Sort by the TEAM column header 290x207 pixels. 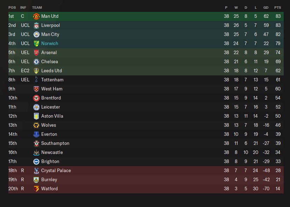click(37, 7)
